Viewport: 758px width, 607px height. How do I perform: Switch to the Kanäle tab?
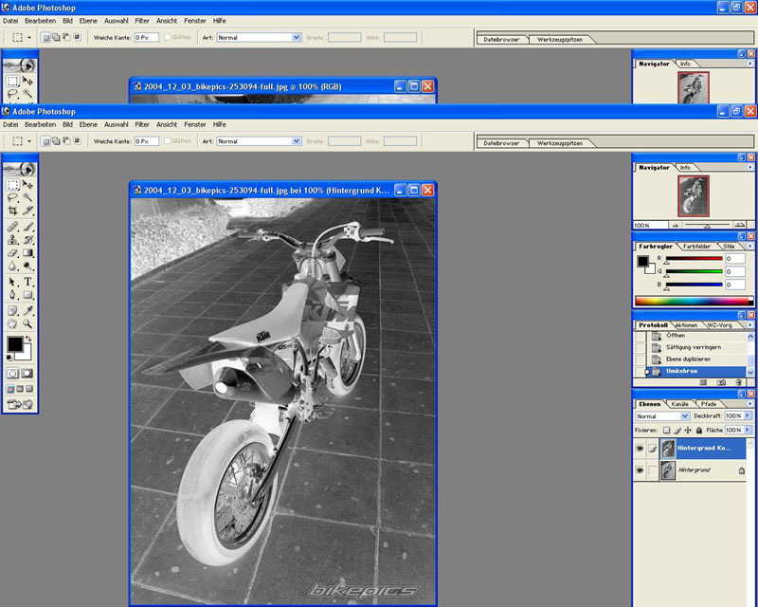[x=679, y=404]
